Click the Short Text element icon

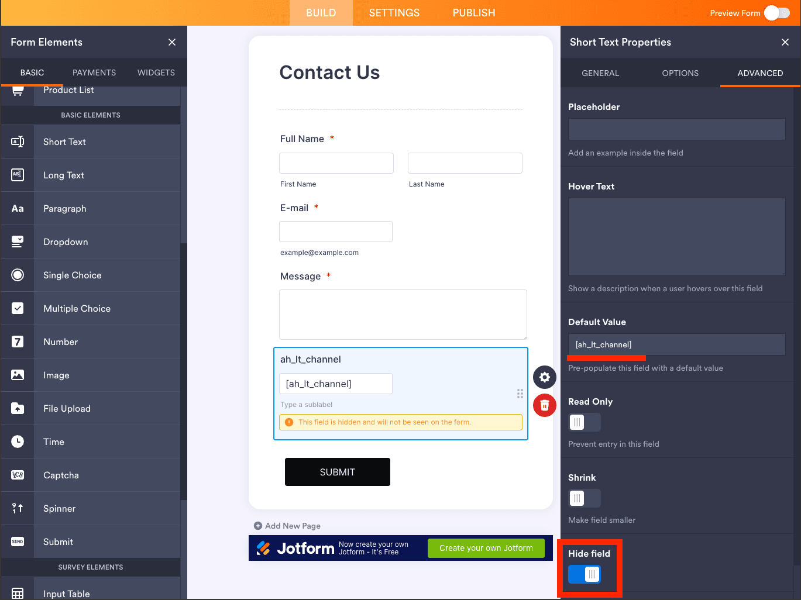pos(18,142)
